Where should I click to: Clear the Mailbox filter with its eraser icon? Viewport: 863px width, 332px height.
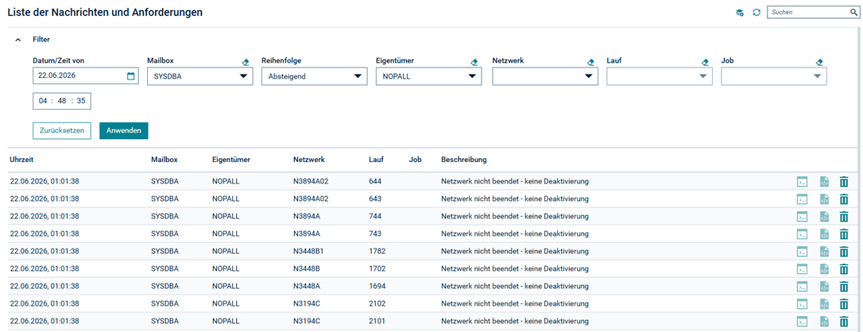click(246, 62)
